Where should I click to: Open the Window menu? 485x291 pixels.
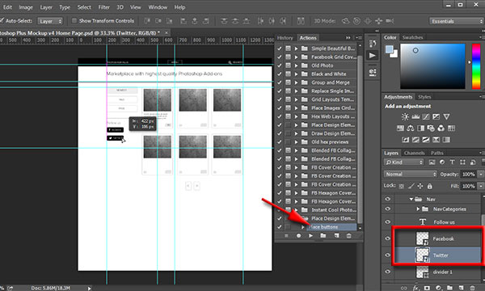point(158,7)
